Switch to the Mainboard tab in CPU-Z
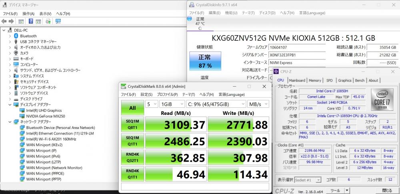This screenshot has width=400, height=194. (x=297, y=80)
